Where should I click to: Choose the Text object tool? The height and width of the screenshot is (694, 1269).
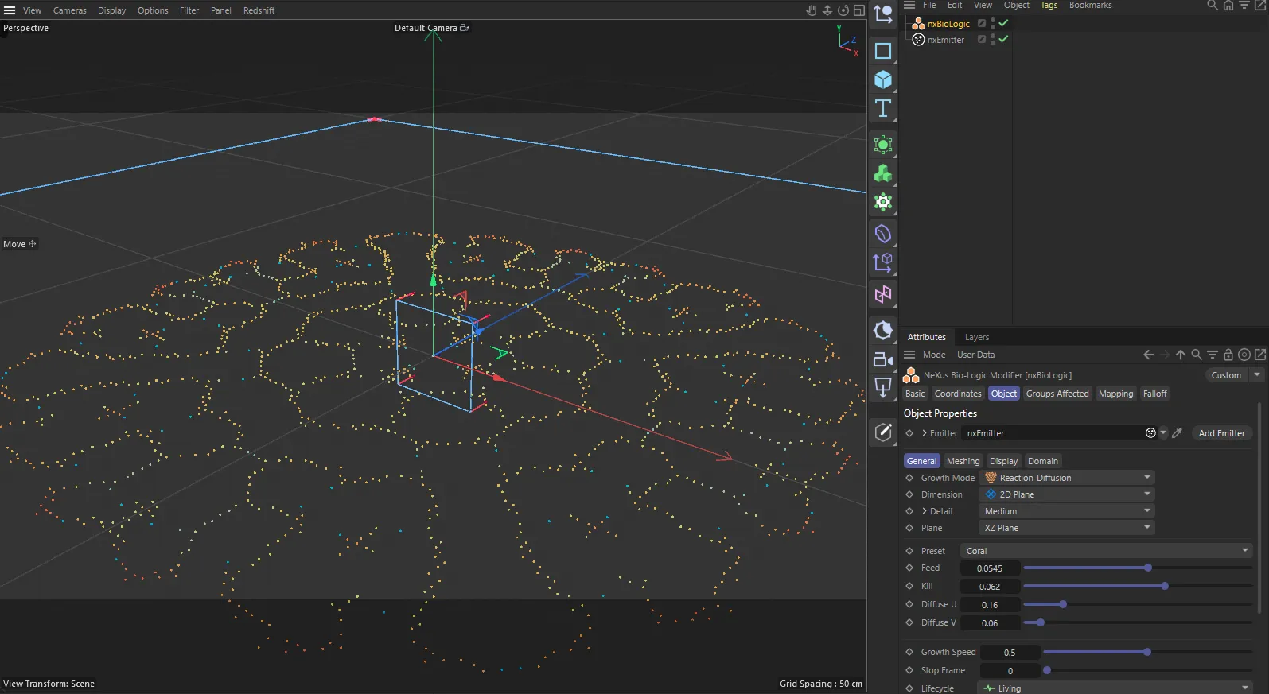(883, 108)
